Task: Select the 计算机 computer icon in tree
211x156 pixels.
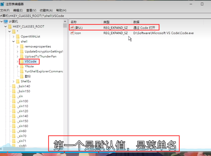Action: coord(6,21)
